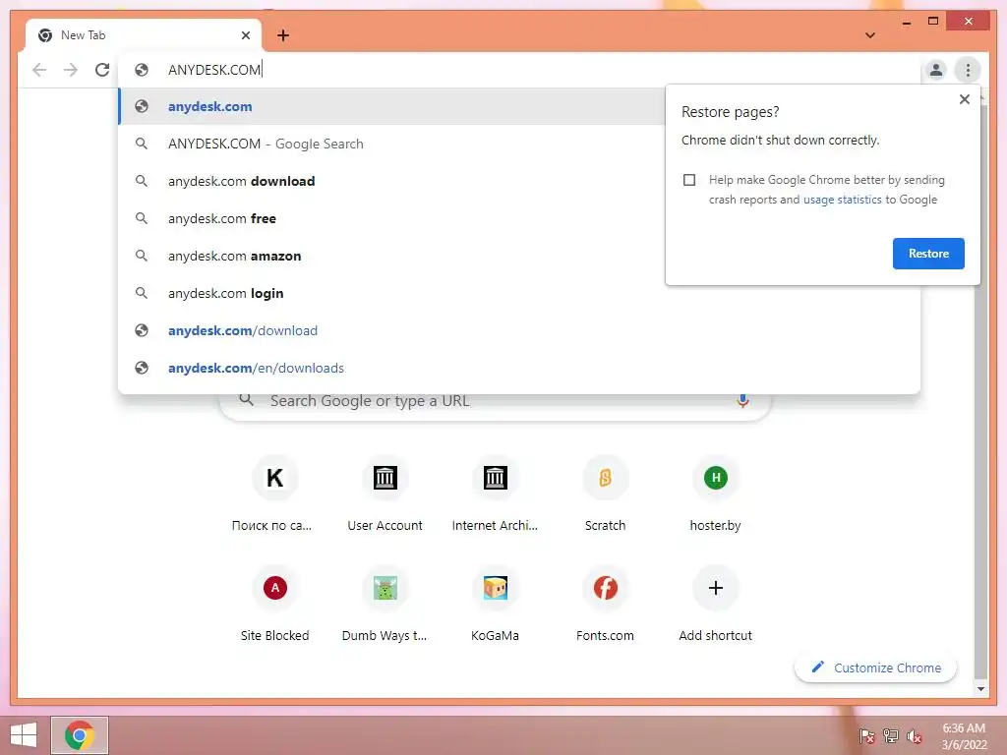Click the blue Restore button
The height and width of the screenshot is (755, 1007).
tap(928, 254)
